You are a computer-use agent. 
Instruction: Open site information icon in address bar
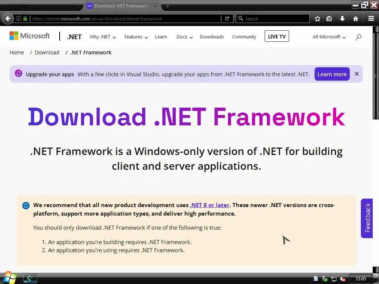[x=19, y=18]
